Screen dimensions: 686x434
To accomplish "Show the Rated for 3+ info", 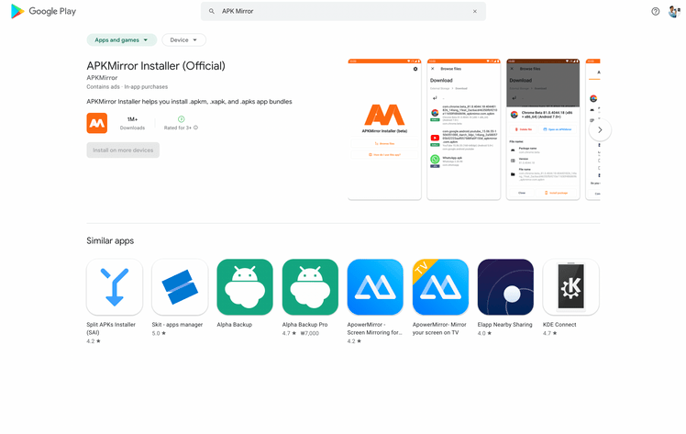I will pos(195,128).
